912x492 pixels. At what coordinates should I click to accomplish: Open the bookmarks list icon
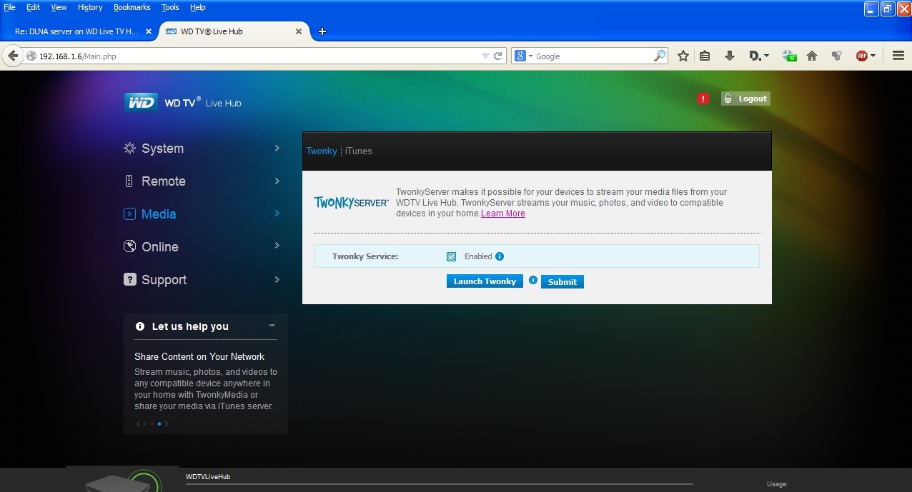tap(705, 56)
